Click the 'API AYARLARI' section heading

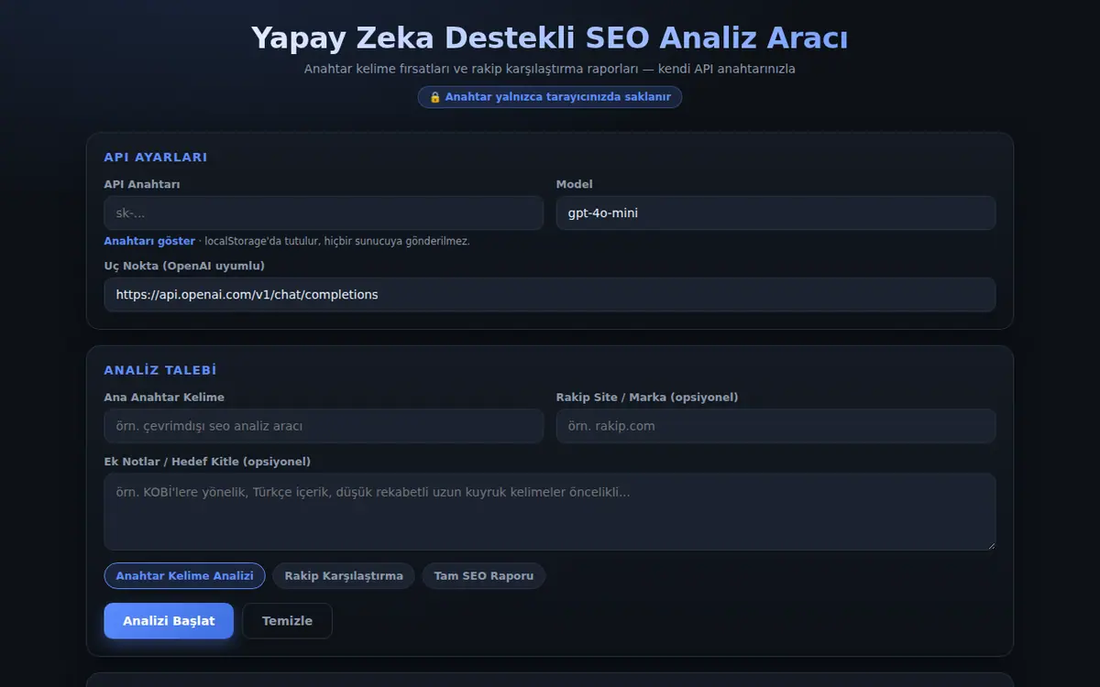pyautogui.click(x=156, y=157)
